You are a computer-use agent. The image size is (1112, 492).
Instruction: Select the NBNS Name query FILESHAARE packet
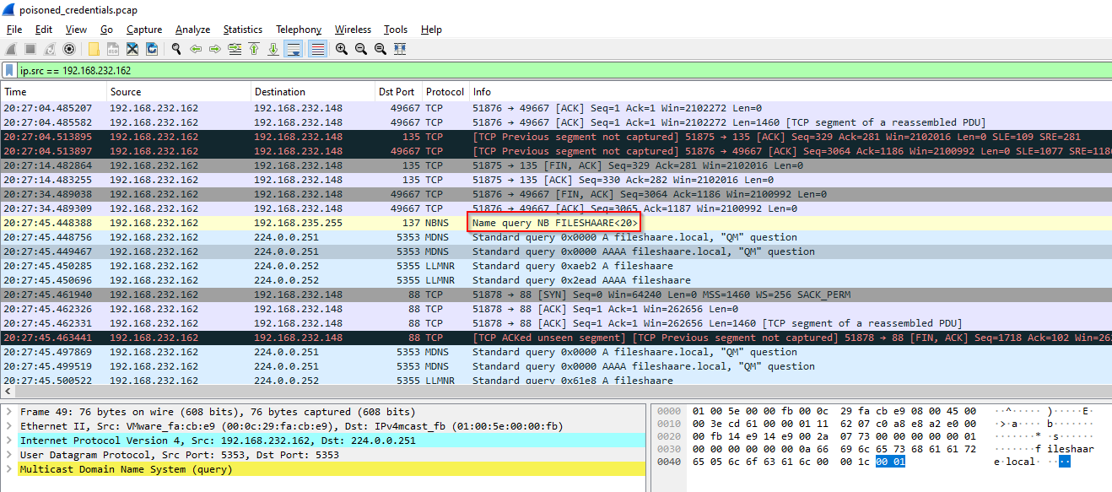556,223
